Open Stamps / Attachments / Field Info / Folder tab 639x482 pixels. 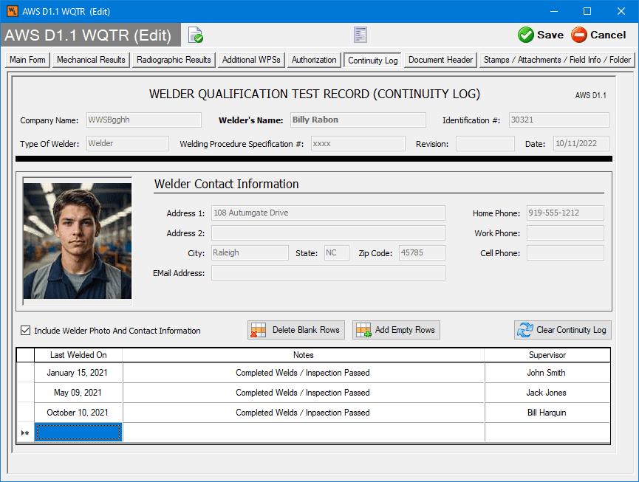tap(557, 60)
